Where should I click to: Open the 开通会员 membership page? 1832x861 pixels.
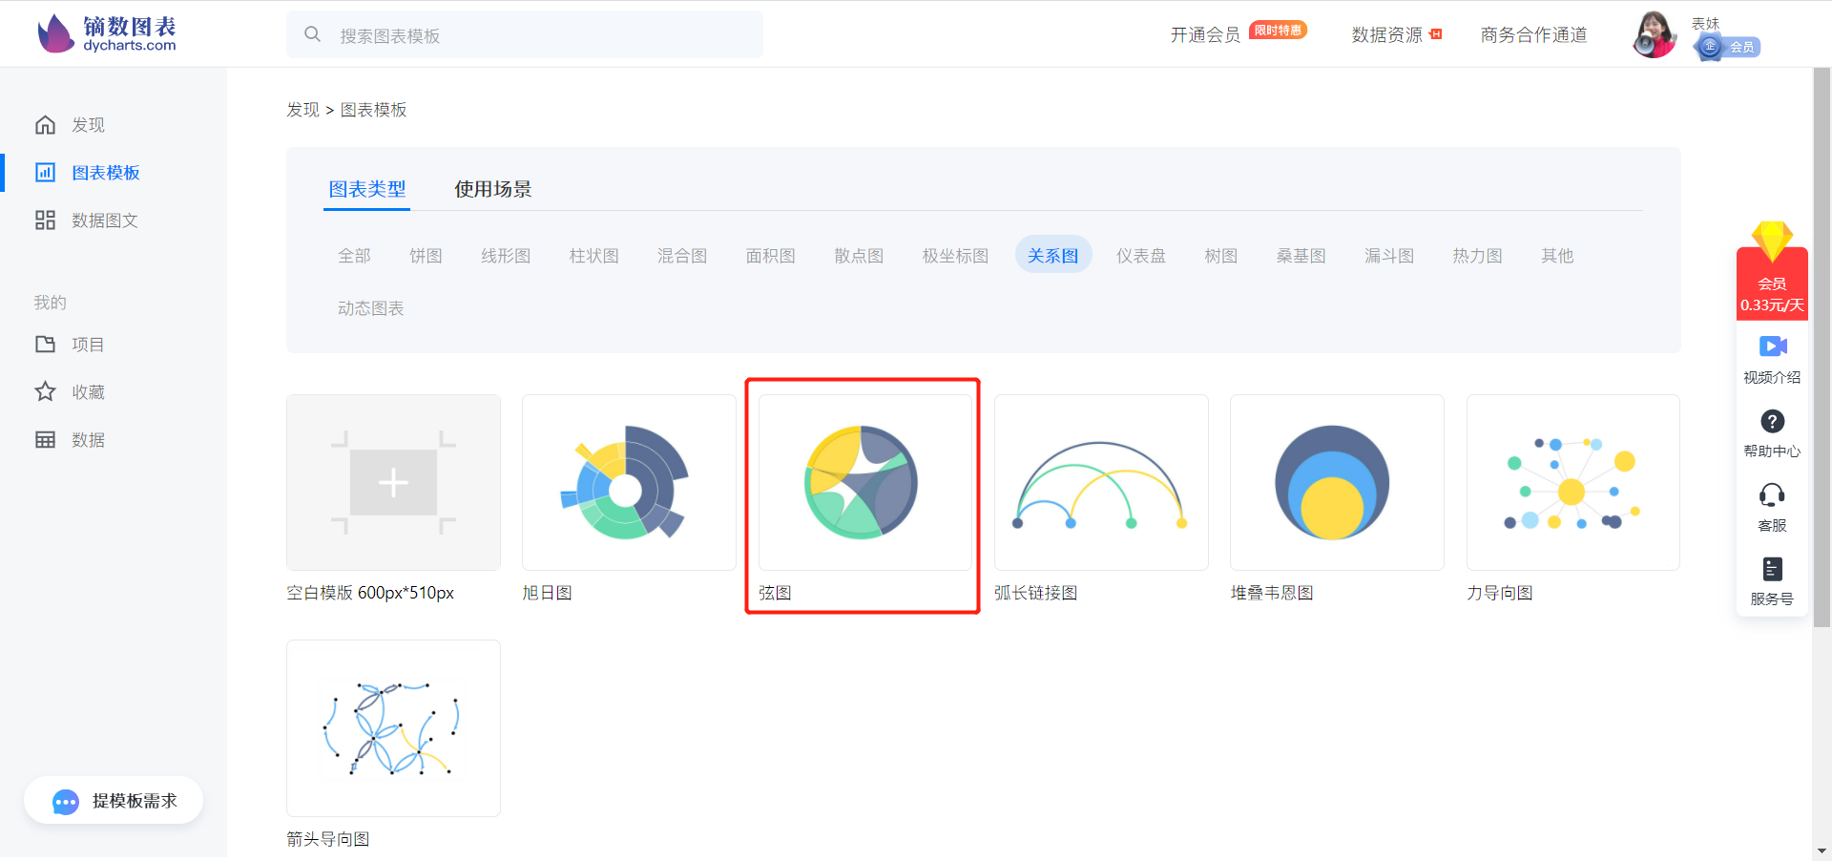pos(1205,34)
